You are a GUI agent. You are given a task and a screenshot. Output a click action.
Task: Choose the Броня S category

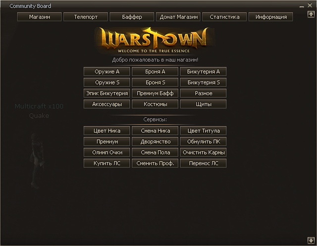pos(155,82)
